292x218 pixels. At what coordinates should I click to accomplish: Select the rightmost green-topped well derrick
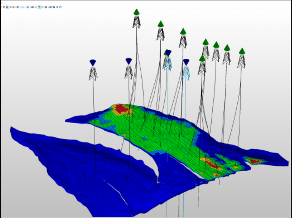point(241,59)
